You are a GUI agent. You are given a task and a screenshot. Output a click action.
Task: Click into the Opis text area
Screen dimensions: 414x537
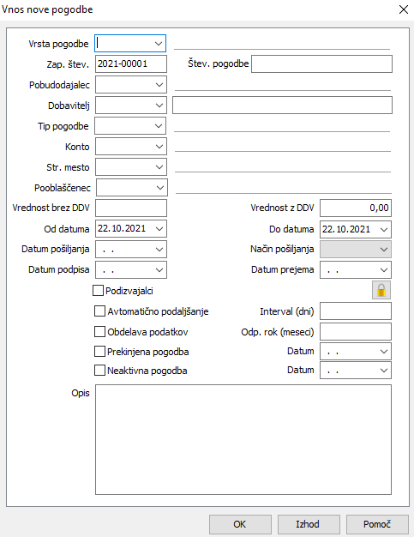click(x=243, y=439)
